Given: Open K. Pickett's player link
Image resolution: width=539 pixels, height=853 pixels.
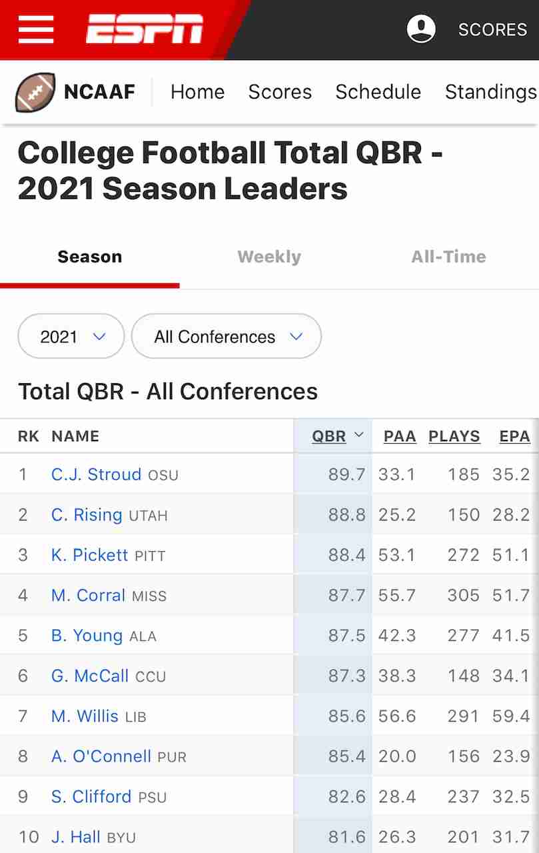Looking at the screenshot, I should click(89, 555).
